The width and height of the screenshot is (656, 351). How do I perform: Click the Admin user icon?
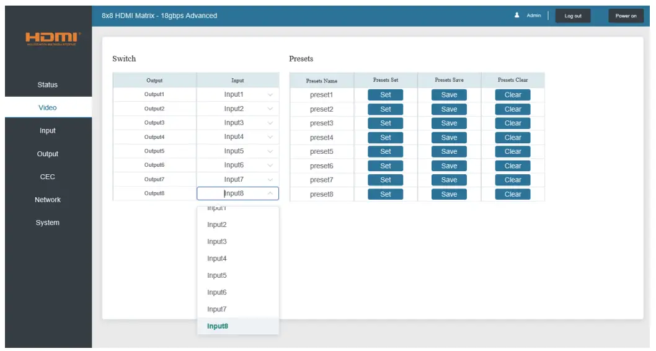[x=517, y=16]
